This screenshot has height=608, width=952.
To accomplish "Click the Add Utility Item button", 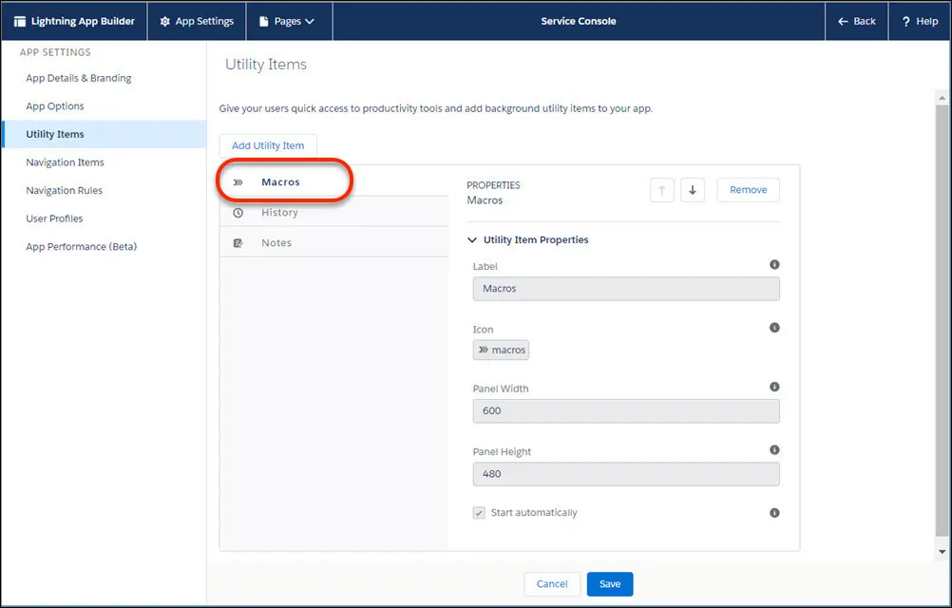I will click(x=268, y=145).
